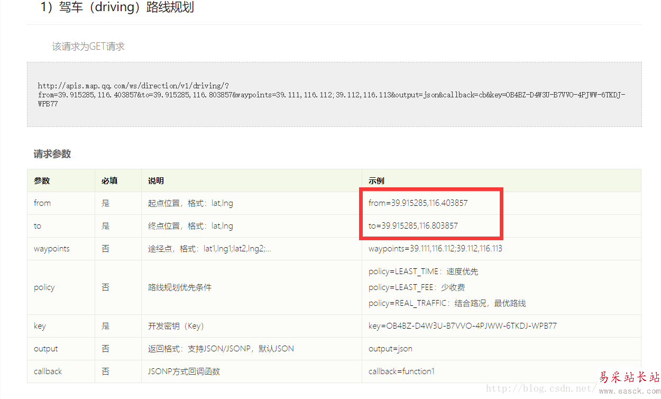661x399 pixels.
Task: Click the 'key=OB4BZ-D4W3U...' example
Action: click(463, 326)
